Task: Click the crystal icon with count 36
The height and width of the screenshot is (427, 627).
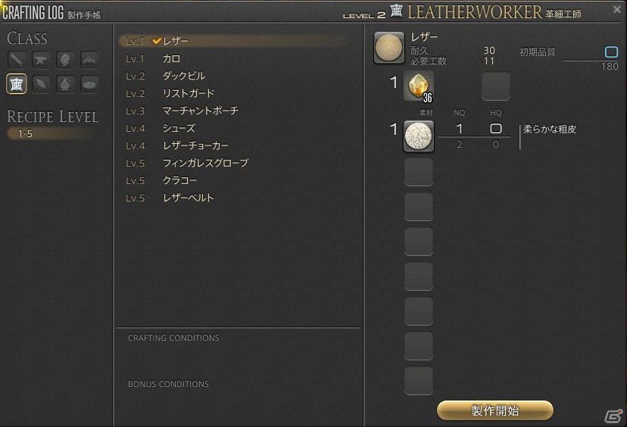Action: coord(418,86)
